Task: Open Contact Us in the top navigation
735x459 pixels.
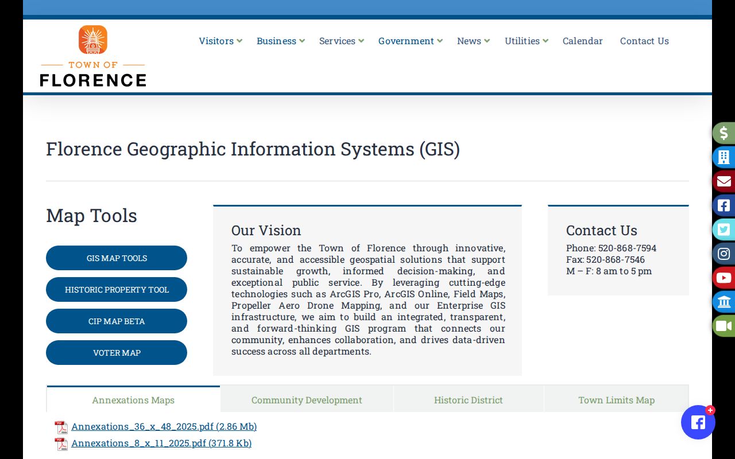Action: (644, 41)
